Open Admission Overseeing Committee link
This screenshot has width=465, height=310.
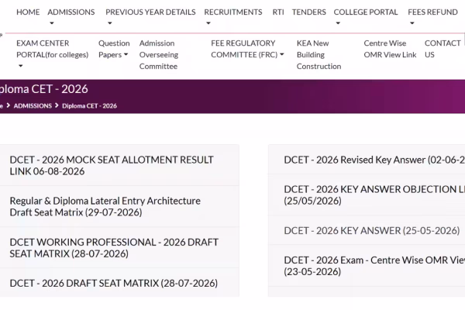159,55
